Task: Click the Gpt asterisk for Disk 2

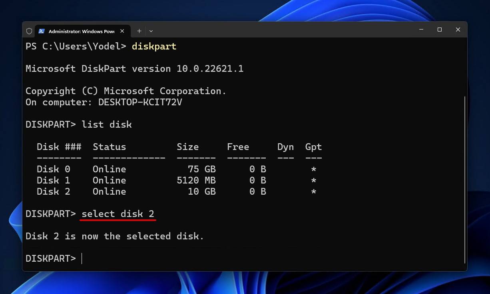Action: coord(314,191)
